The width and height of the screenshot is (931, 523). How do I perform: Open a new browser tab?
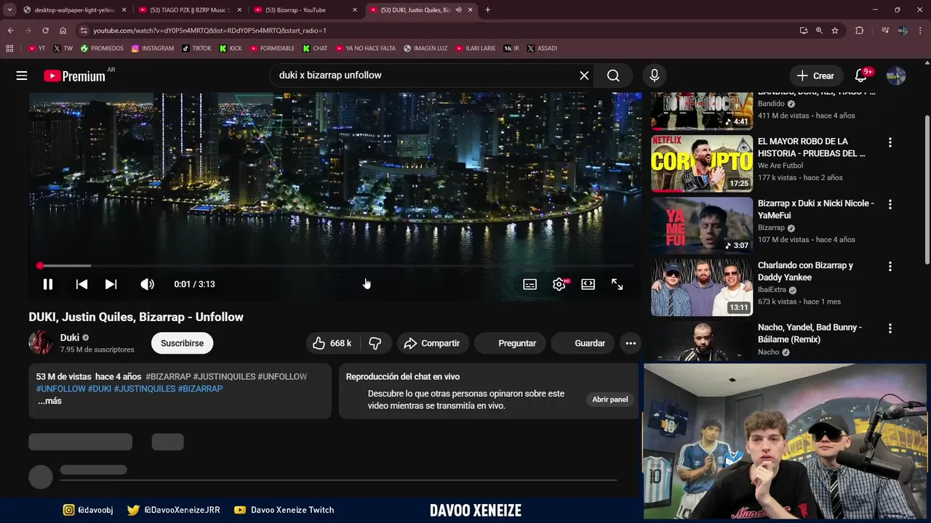click(x=487, y=10)
